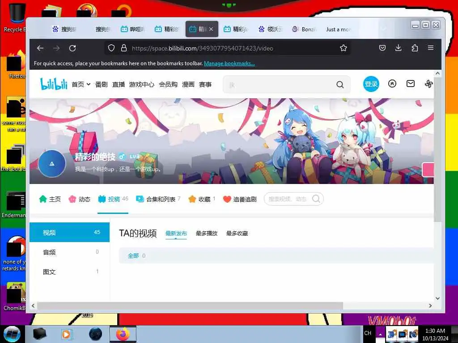This screenshot has height=343, width=458.
Task: Click the bilibili logo
Action: point(54,84)
